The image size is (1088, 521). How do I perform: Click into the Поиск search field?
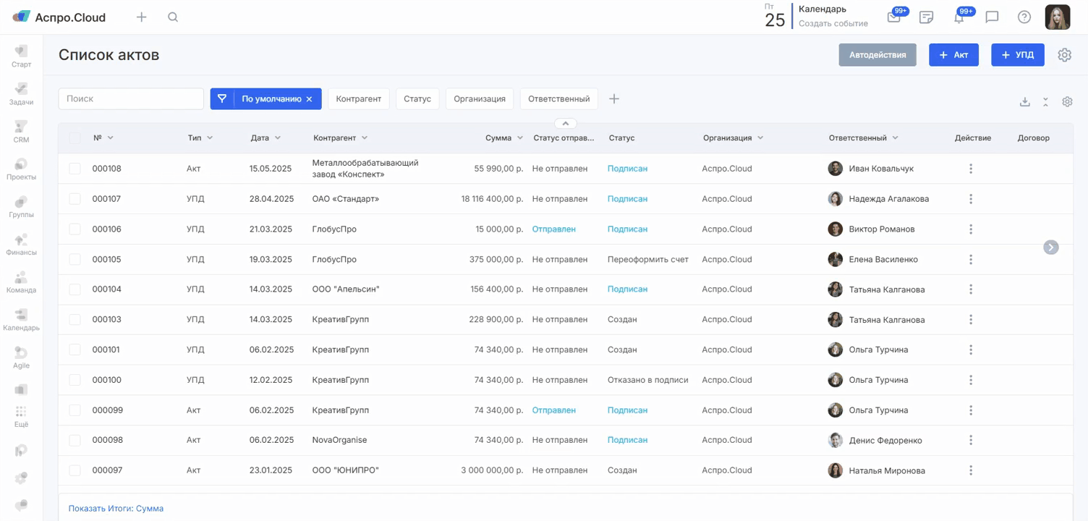click(131, 99)
